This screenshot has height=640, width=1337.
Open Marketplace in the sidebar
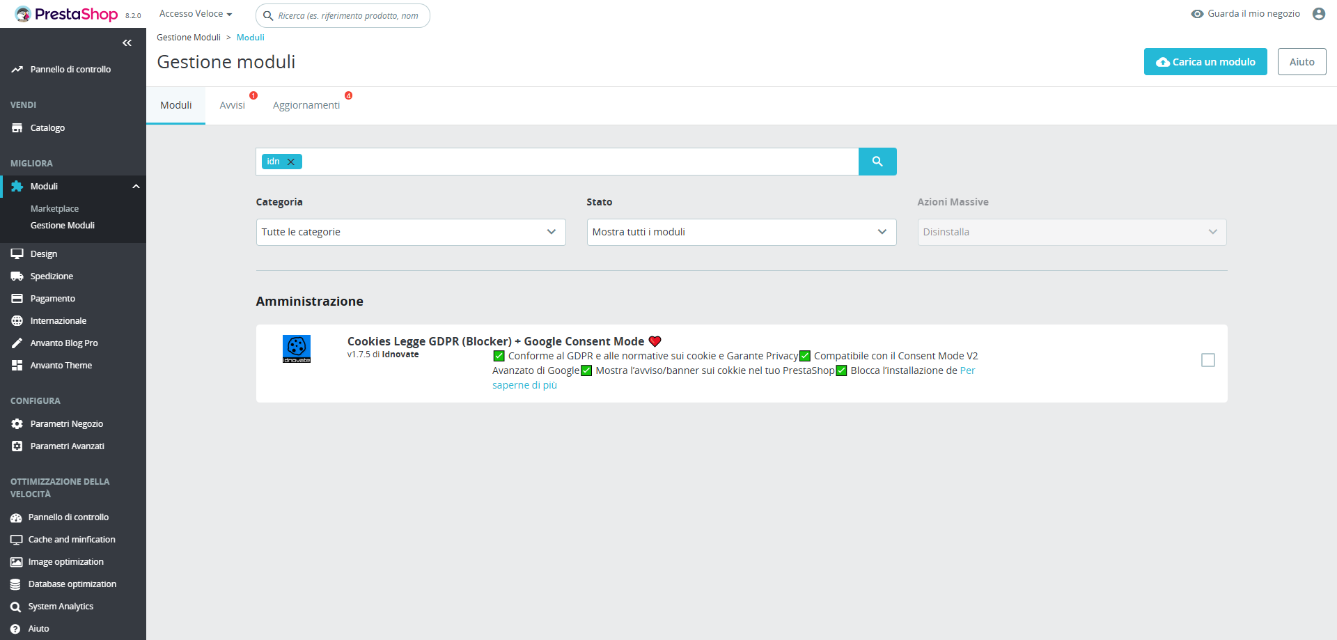click(x=54, y=209)
